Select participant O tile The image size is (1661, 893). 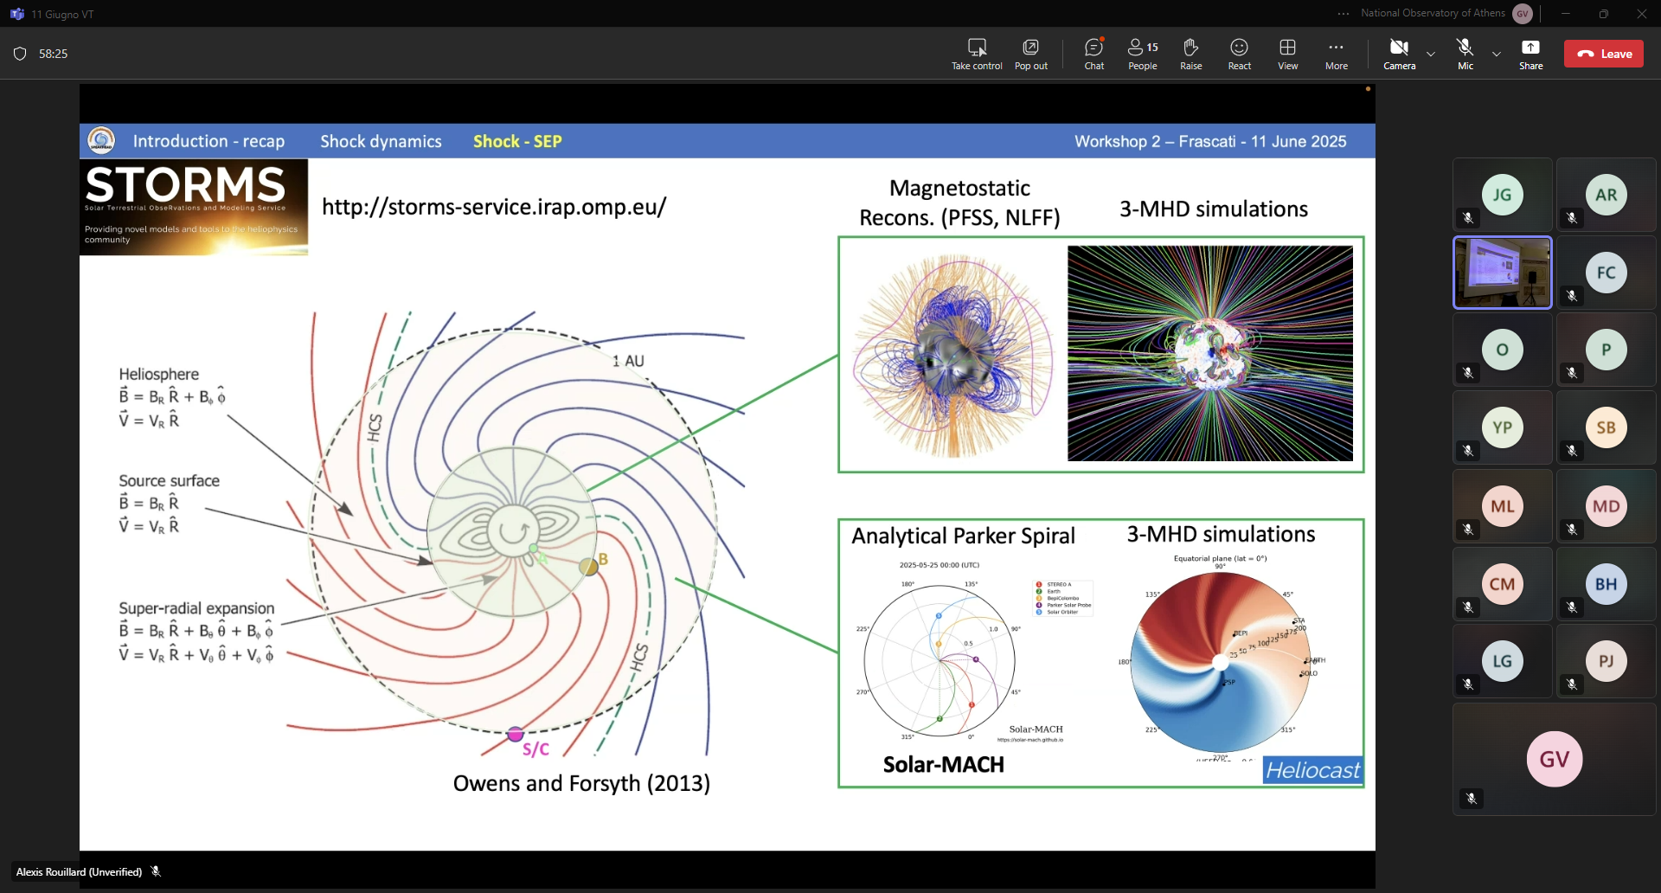click(1503, 350)
